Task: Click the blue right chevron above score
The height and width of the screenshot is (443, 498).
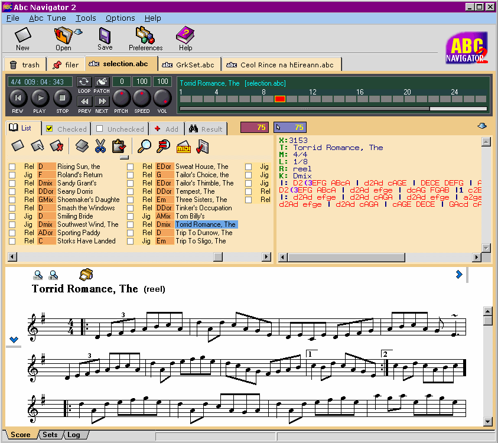Action: pos(459,274)
